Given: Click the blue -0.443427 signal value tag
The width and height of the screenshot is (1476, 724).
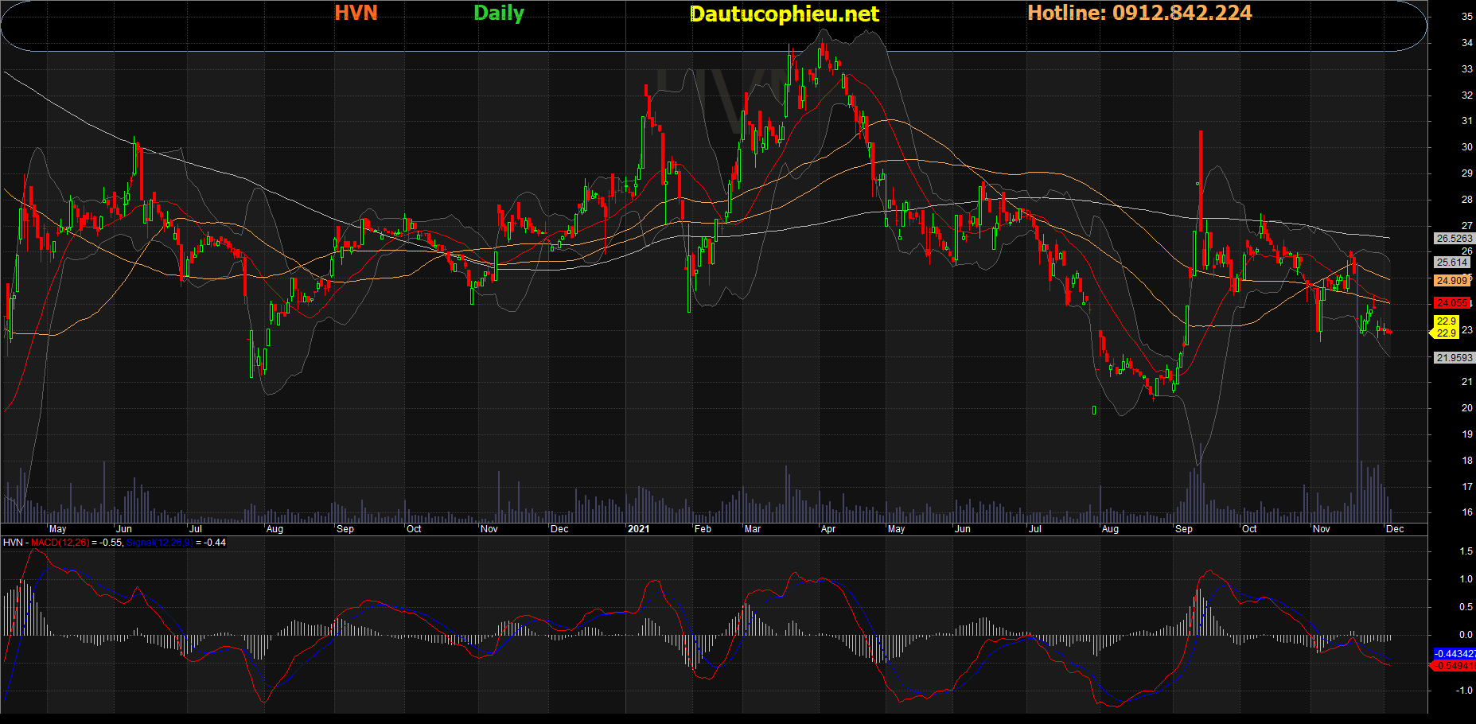Looking at the screenshot, I should 1454,654.
